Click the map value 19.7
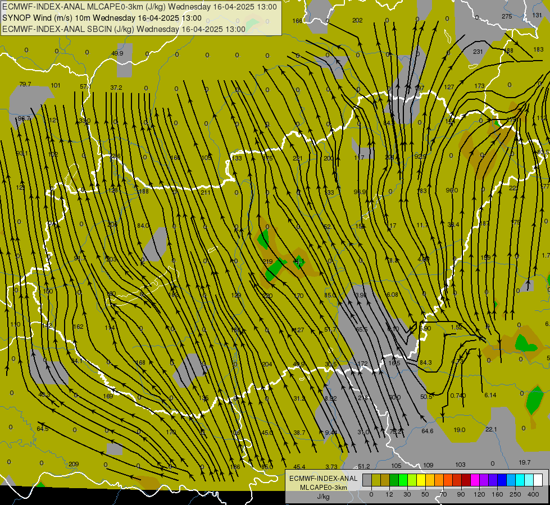Viewport: 550px width, 505px height. pos(525,462)
